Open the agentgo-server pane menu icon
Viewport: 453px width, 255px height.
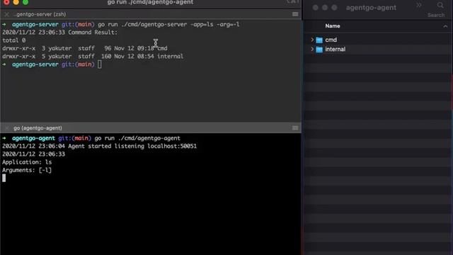295,14
